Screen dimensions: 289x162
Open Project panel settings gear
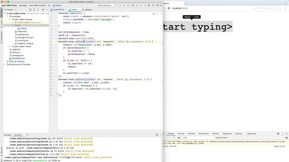[43, 9]
